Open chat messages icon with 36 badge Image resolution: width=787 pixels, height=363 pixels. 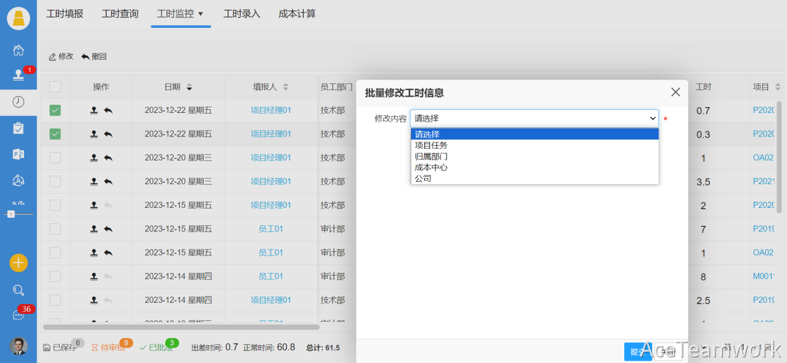pos(19,315)
